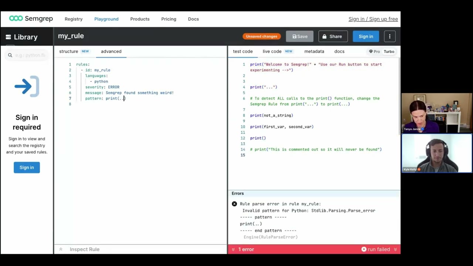This screenshot has width=473, height=266.
Task: Open the Pricing page
Action: click(x=169, y=19)
